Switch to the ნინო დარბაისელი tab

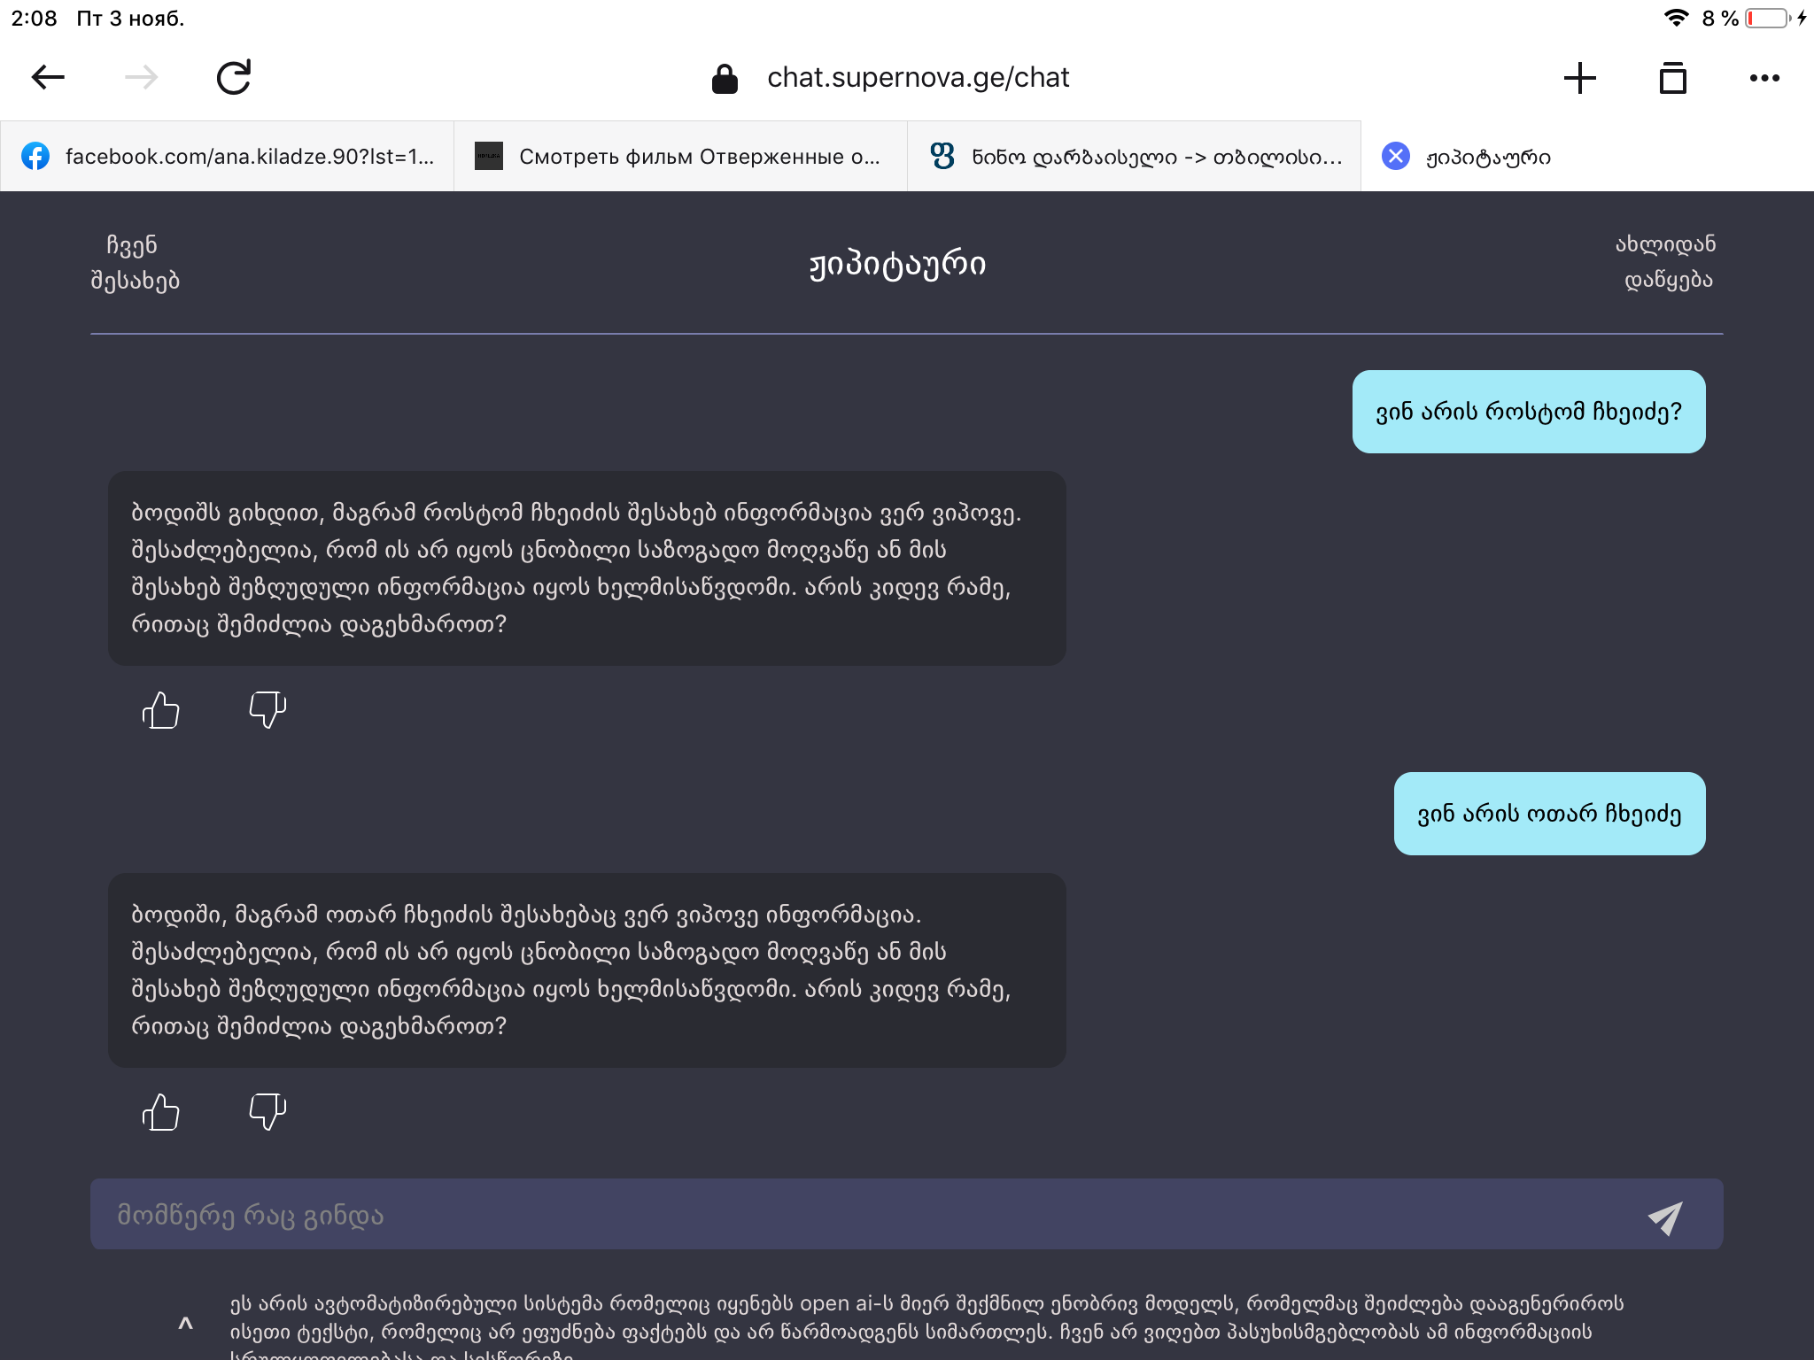pos(1134,157)
